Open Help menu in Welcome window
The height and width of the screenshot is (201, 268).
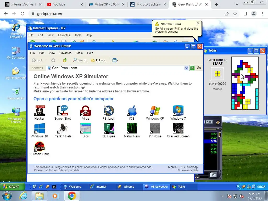click(x=90, y=53)
